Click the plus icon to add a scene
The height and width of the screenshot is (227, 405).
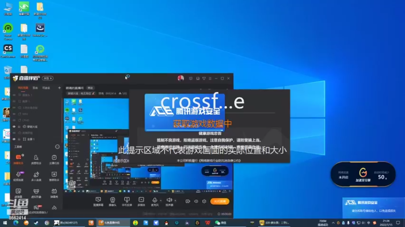59,88
